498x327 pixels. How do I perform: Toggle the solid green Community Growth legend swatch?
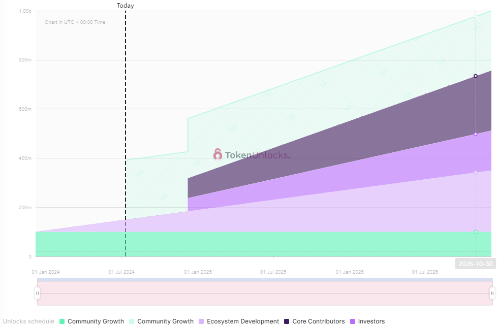[x=62, y=321]
